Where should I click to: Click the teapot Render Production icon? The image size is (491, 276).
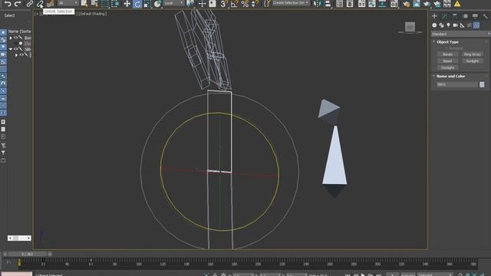point(427,4)
